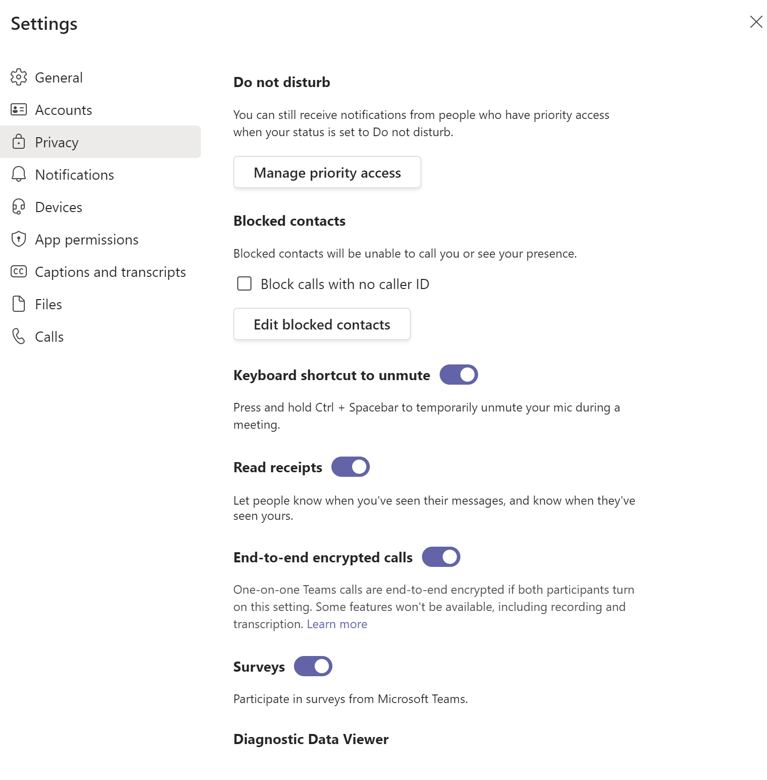
Task: Click the App permissions shield icon
Action: point(19,239)
